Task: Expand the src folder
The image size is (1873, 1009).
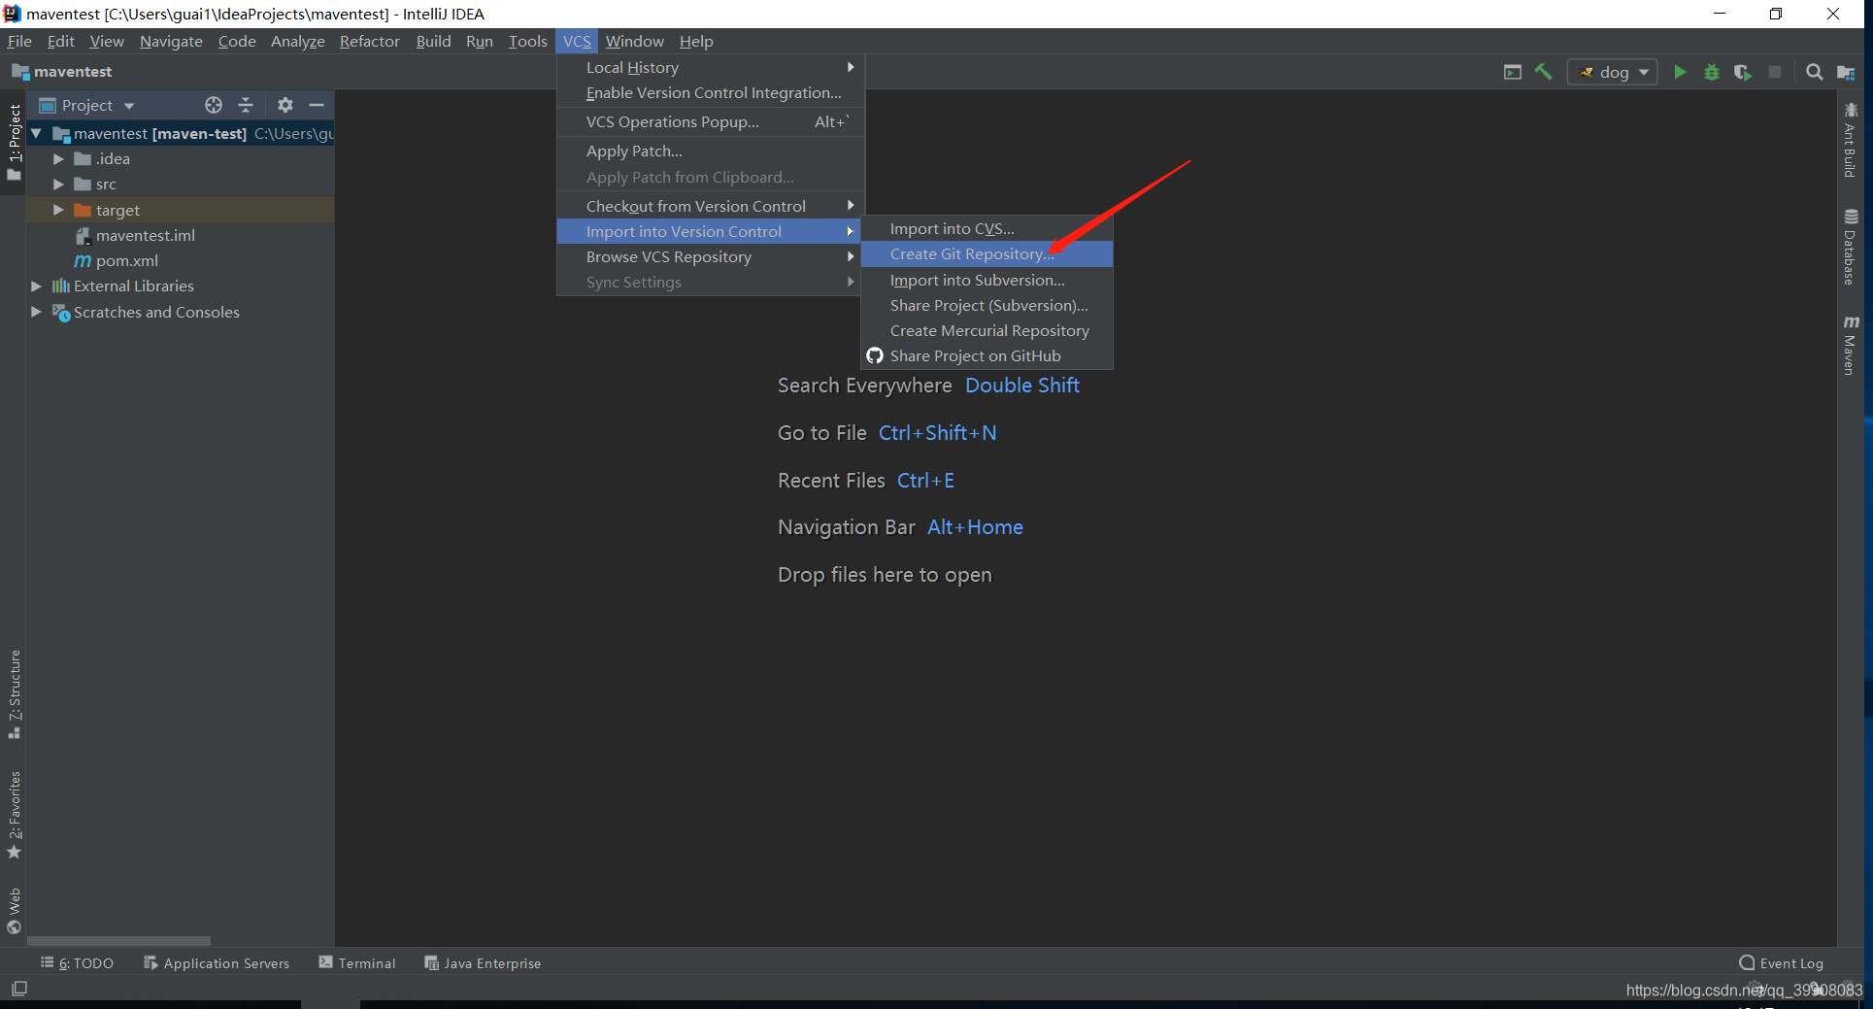Action: [58, 184]
